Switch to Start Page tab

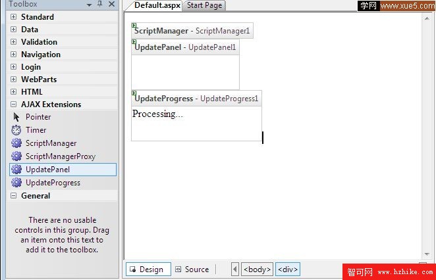[x=204, y=5]
